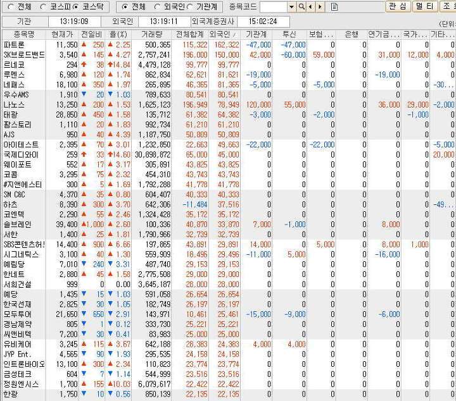Screen dimensions: 456x401
Task: Select stock row 아이테스트
Action: point(228,145)
